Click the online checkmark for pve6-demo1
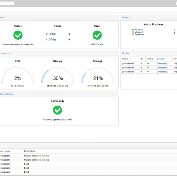177x176 pixels. 148,63
